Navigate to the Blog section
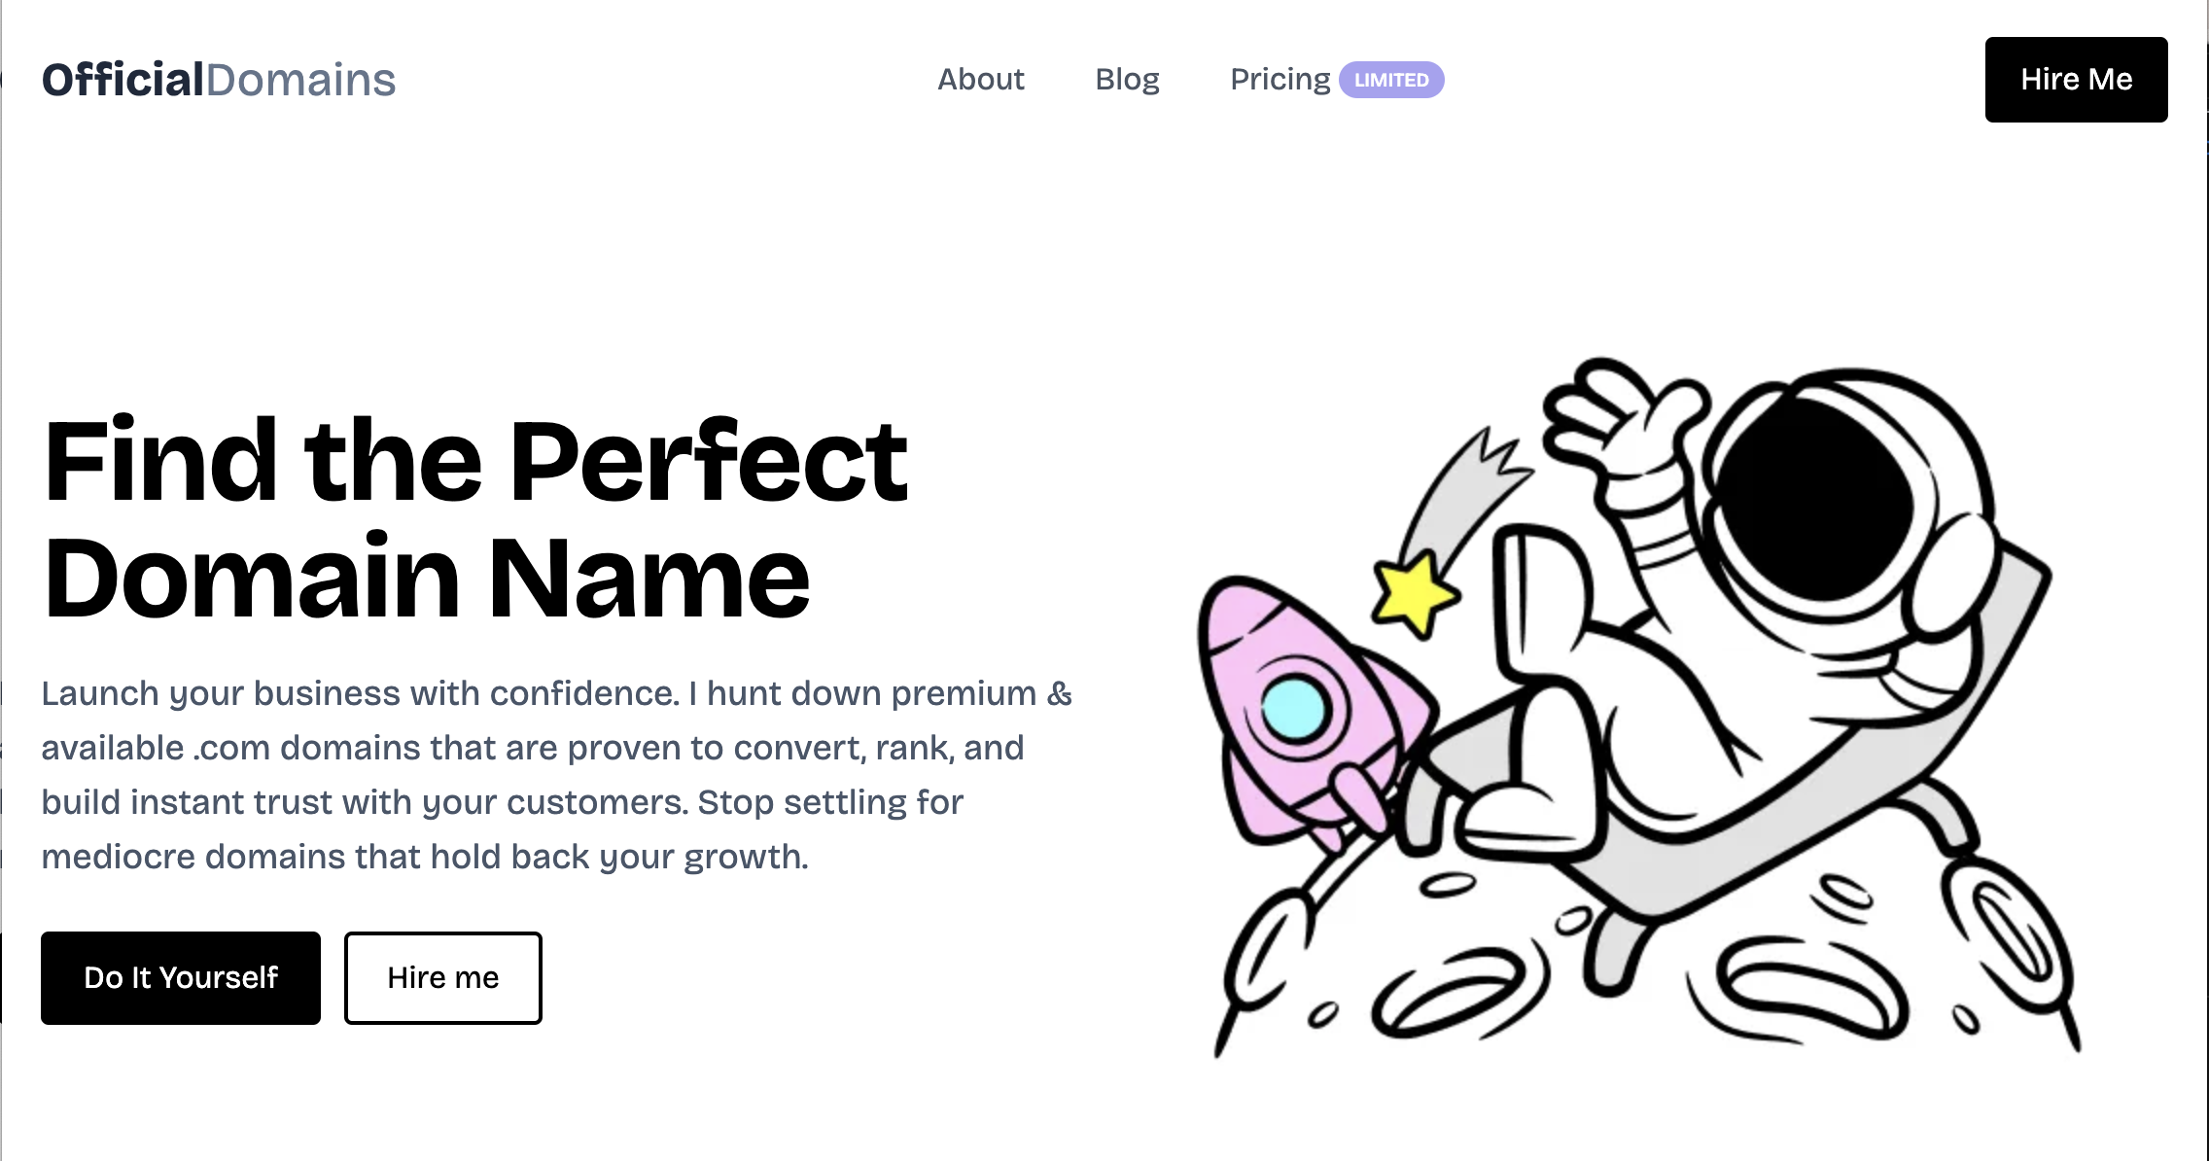2209x1161 pixels. (x=1127, y=80)
